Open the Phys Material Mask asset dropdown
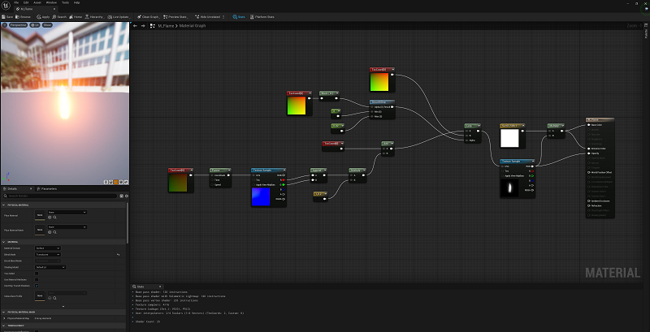The height and width of the screenshot is (332, 650). (x=67, y=226)
